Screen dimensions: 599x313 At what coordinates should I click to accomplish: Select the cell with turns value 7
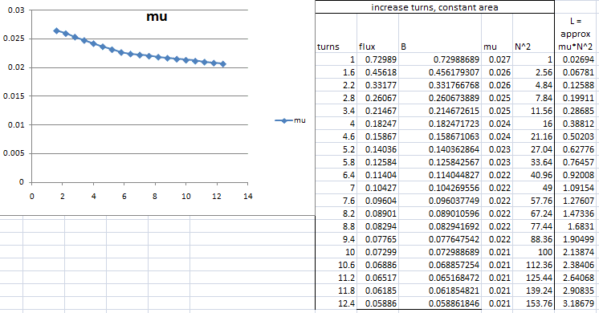[x=336, y=188]
